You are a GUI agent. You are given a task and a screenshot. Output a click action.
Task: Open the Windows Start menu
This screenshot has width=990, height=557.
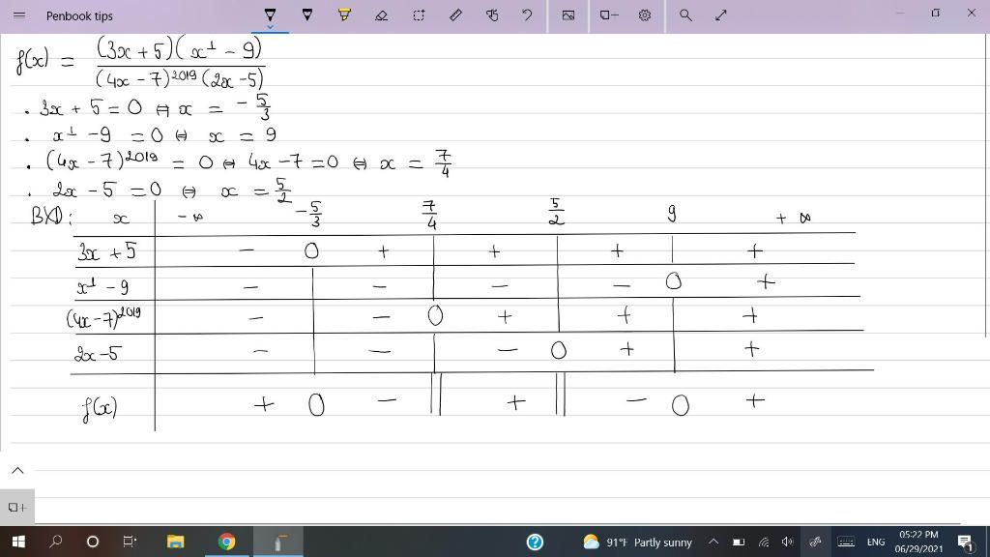point(18,542)
